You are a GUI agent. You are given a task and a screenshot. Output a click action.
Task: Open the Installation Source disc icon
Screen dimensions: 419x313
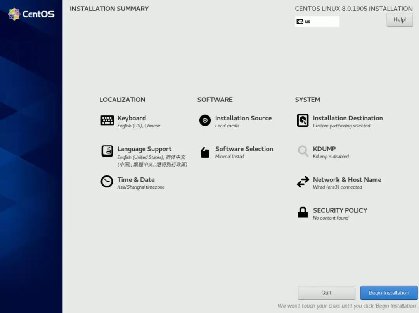pos(205,120)
